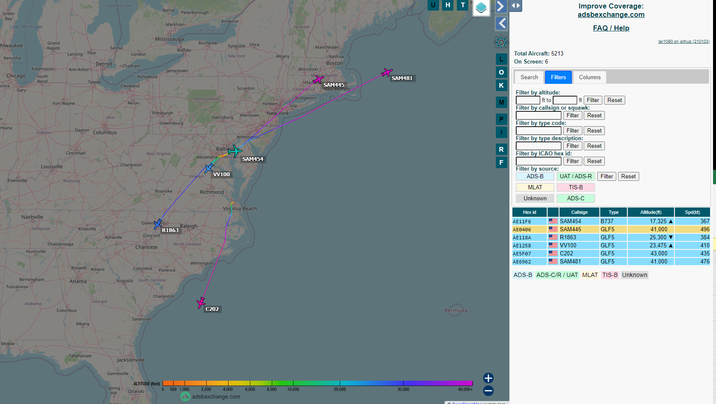Click the callsign or squawk input field
716x404 pixels.
(538, 116)
